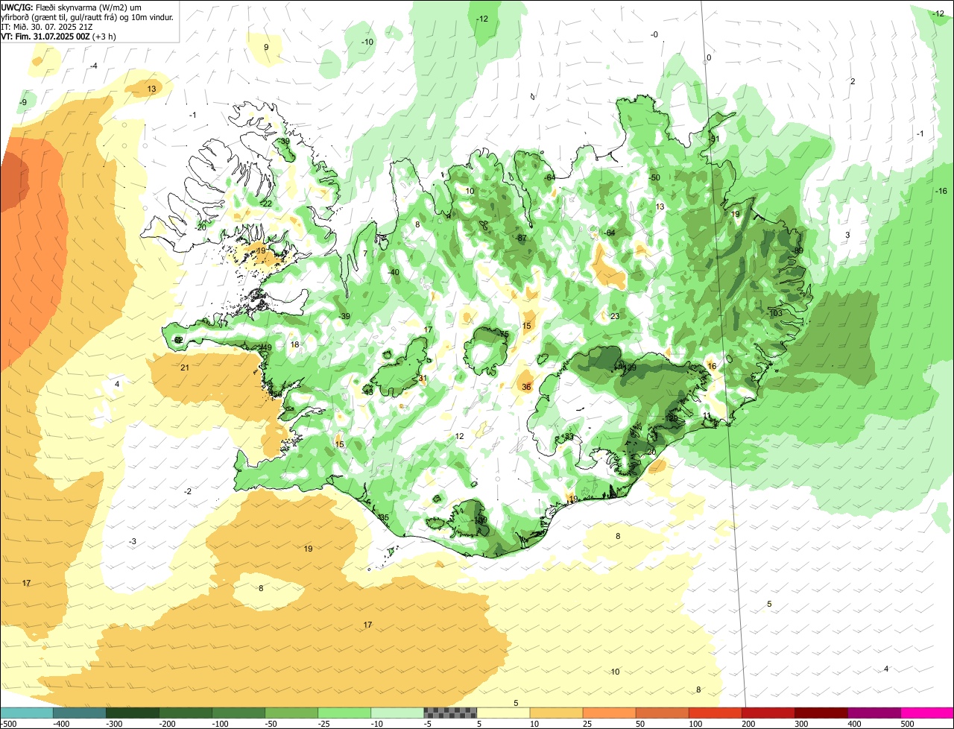
Task: Click the map value 36
Action: click(x=526, y=387)
